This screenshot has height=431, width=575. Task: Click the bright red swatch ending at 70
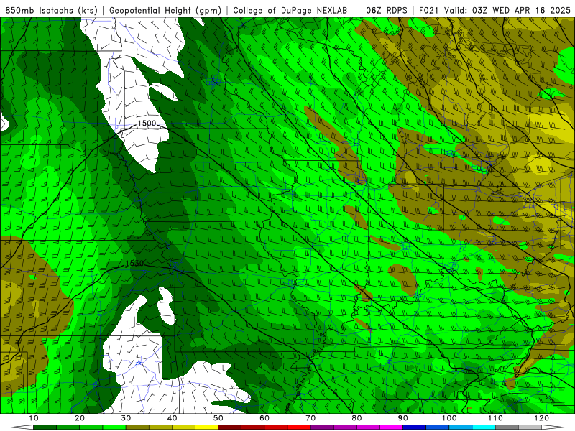coord(299,427)
